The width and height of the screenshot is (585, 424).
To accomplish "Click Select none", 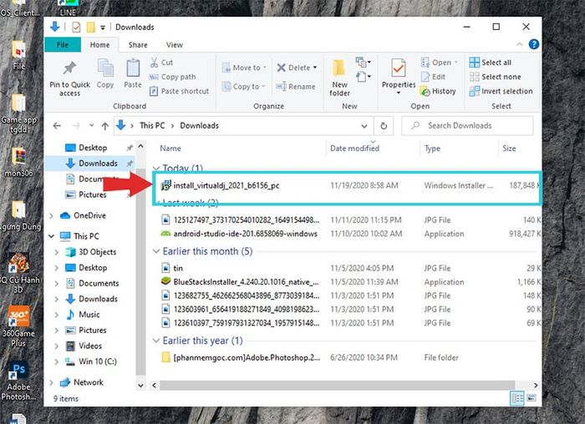I will point(495,77).
